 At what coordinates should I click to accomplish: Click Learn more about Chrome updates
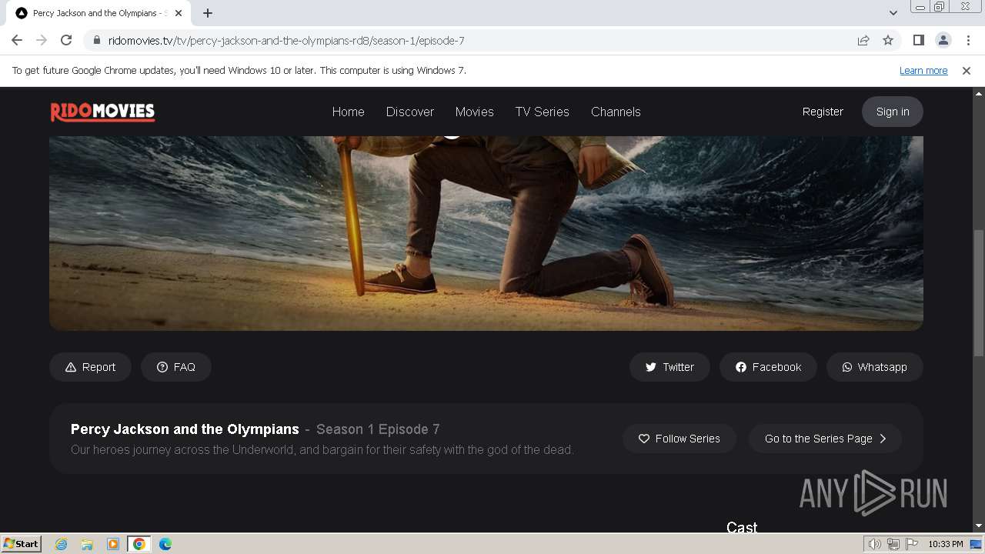[x=923, y=71]
